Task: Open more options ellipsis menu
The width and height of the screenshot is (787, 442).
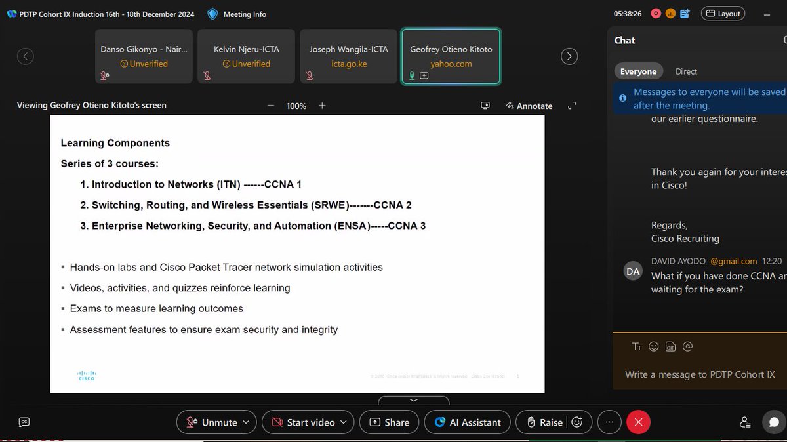Action: click(x=609, y=422)
